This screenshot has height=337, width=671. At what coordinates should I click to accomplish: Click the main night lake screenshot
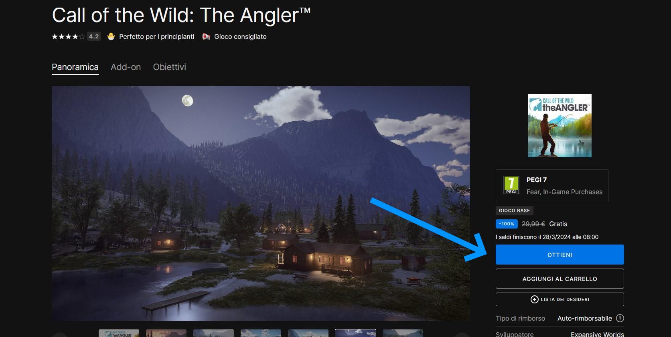(x=261, y=203)
